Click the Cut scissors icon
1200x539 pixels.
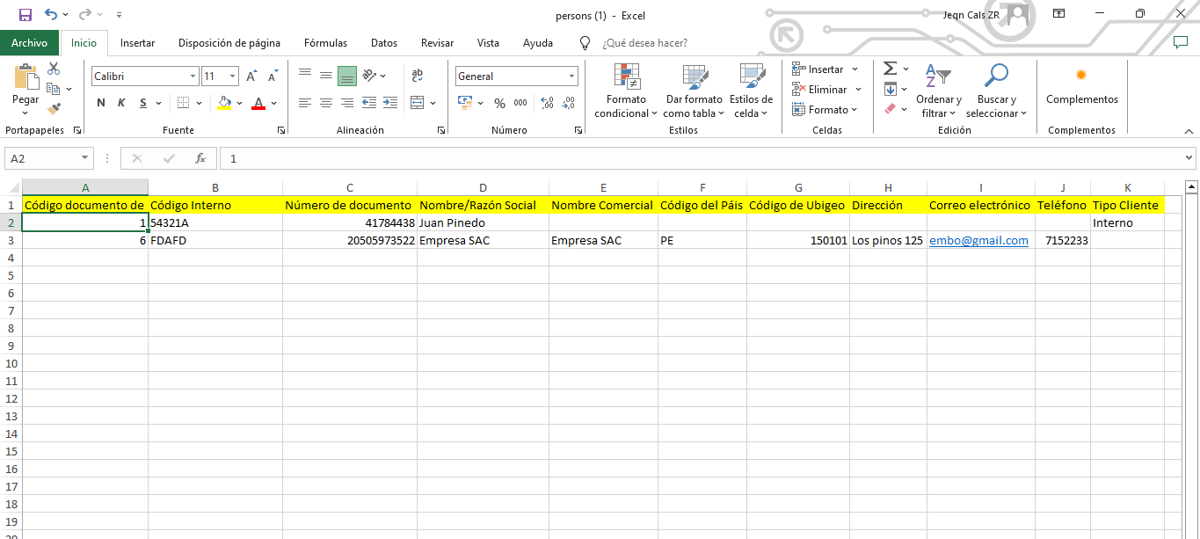54,69
